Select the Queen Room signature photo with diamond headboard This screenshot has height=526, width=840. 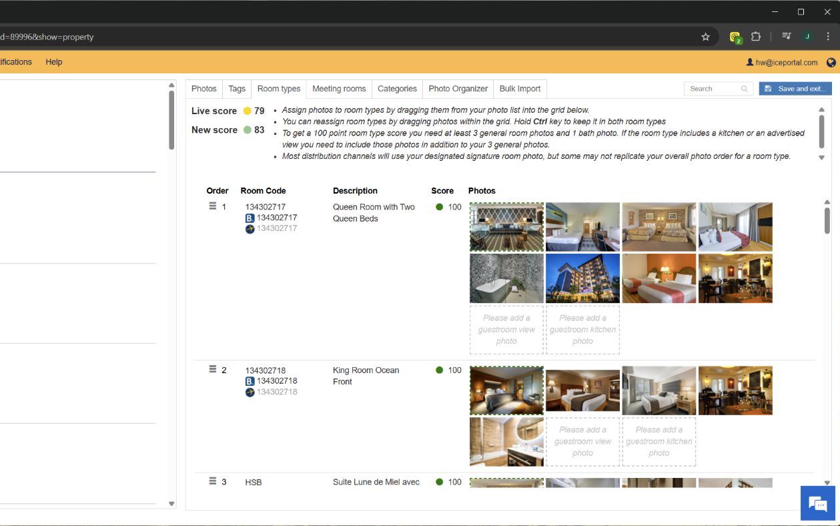pos(507,227)
